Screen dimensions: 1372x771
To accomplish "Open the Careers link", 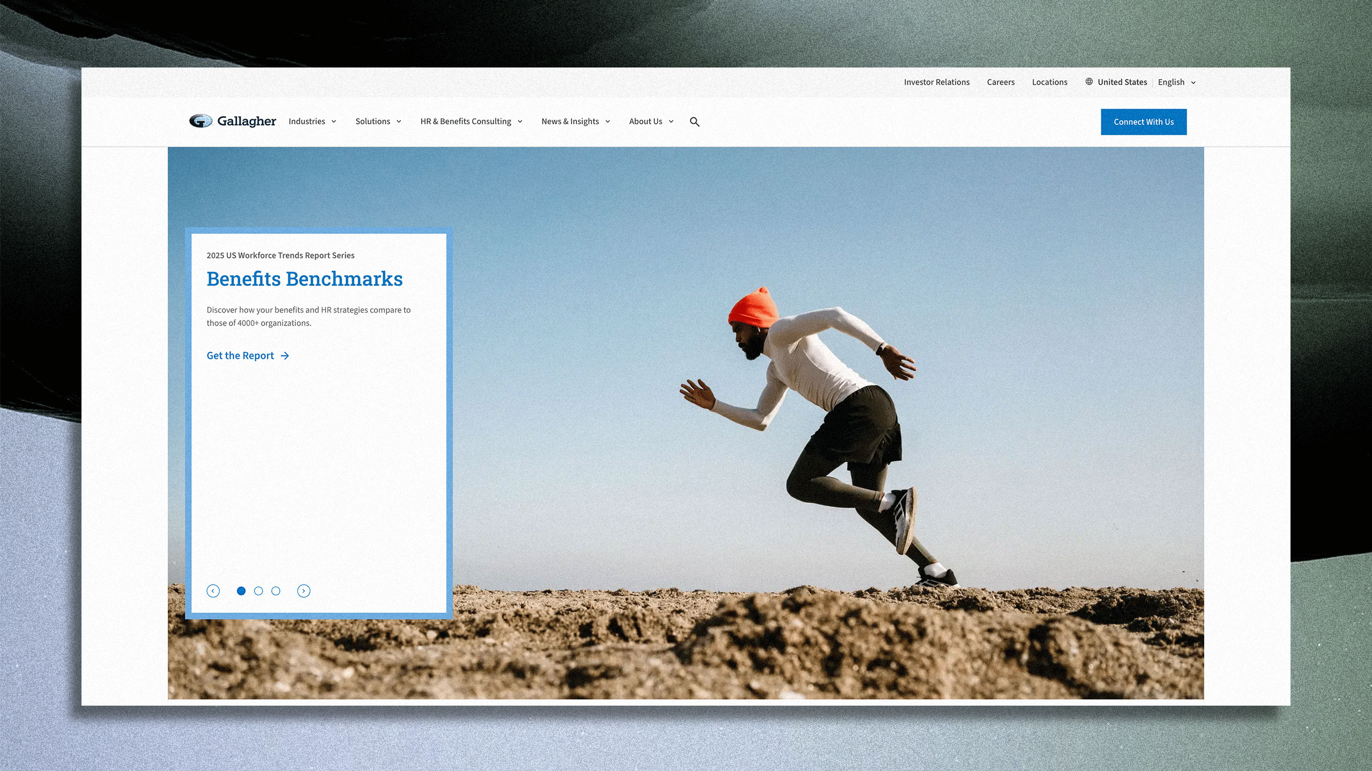I will [x=1001, y=82].
